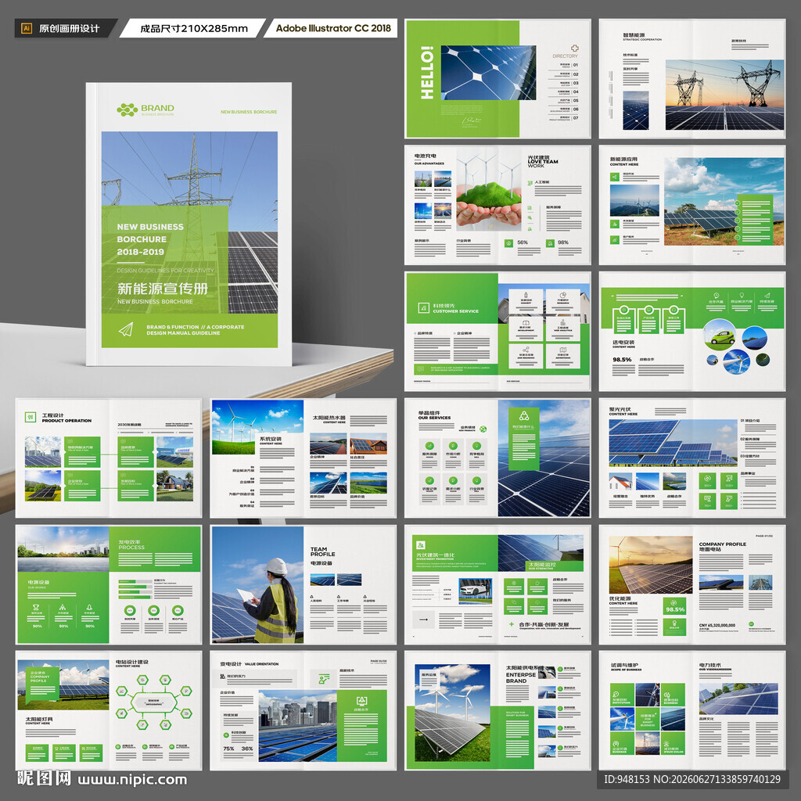Image resolution: width=801 pixels, height=801 pixels.
Task: Click the lightbulb green box below 98.5%
Action: 675,627
